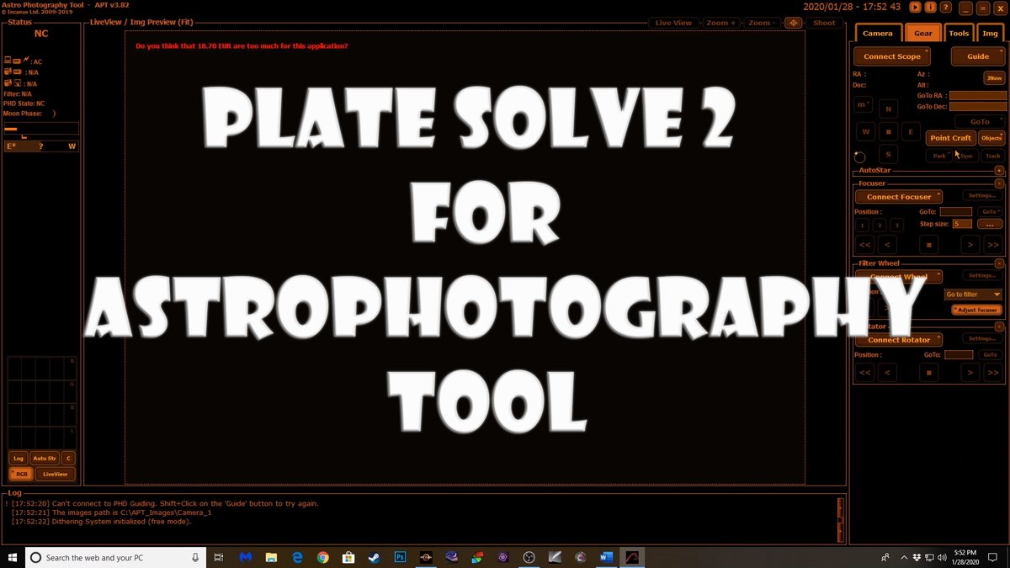Collapse the AutoStar section expander
This screenshot has width=1010, height=568.
click(999, 170)
